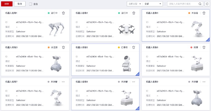Viewport: 211px width, 111px height.
Task: Click Safedoor model in 机器人名称5 card
Action: (91, 66)
